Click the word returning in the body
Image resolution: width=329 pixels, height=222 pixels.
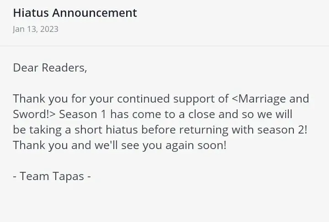click(x=203, y=130)
